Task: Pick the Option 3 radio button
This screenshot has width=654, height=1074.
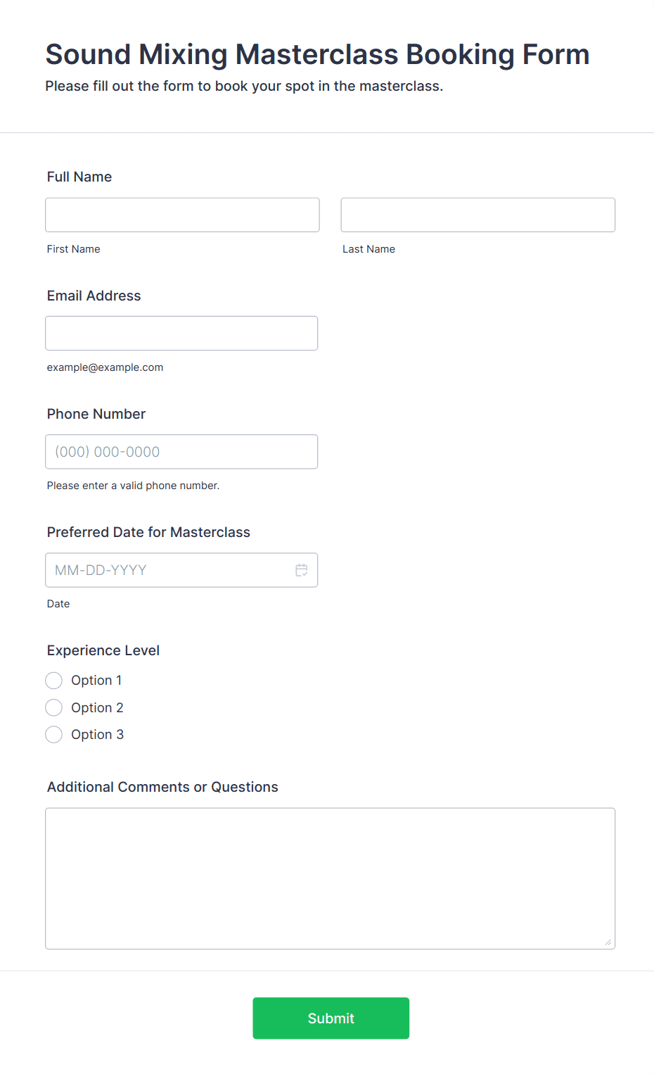Action: click(x=54, y=735)
